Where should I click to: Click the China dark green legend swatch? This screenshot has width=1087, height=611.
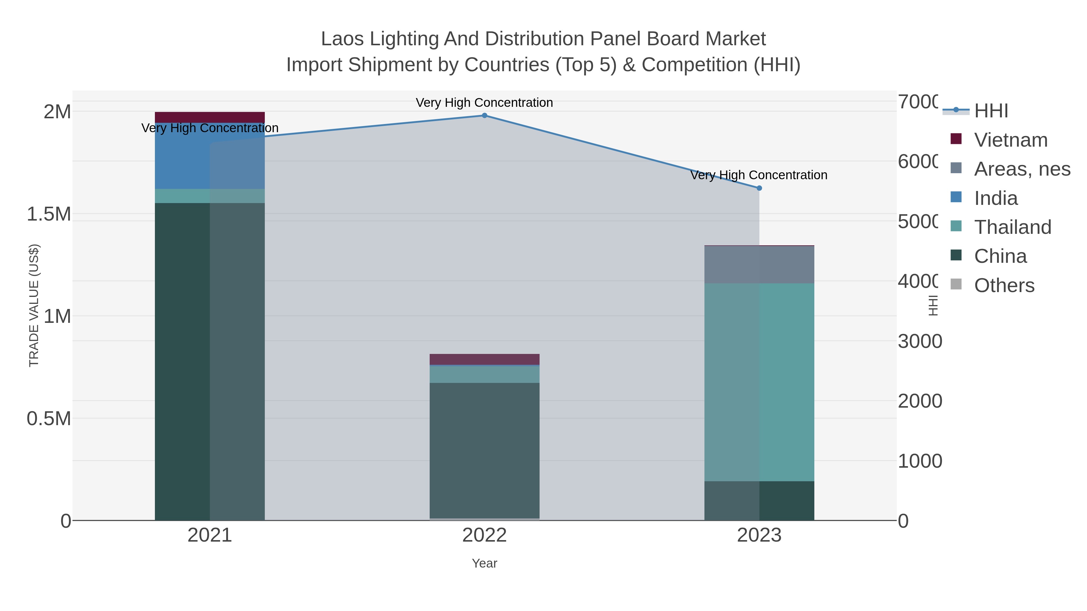[x=956, y=255]
